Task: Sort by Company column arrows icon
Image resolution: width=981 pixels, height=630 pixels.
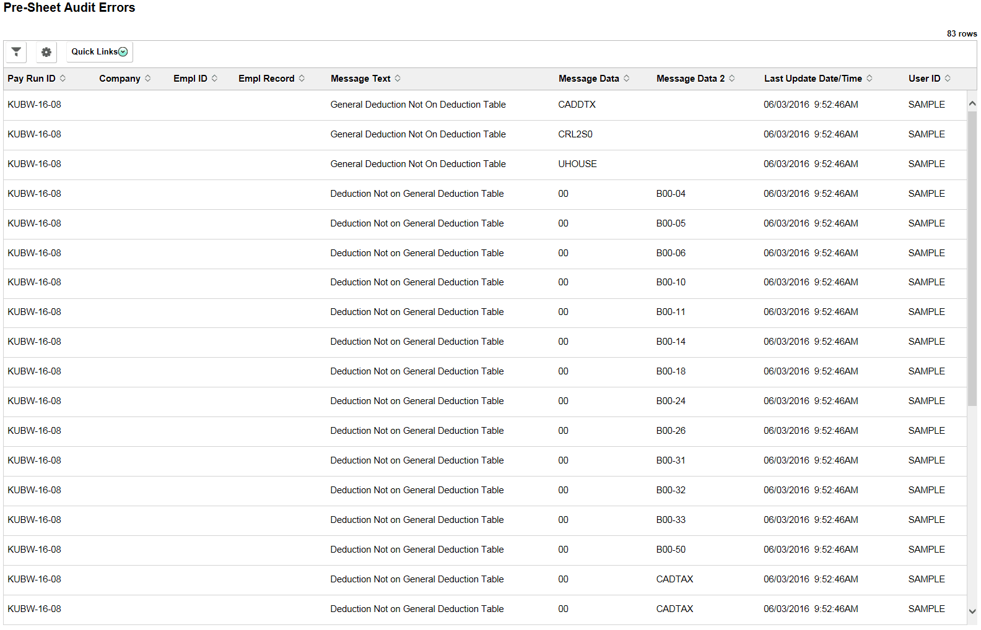Action: point(147,79)
